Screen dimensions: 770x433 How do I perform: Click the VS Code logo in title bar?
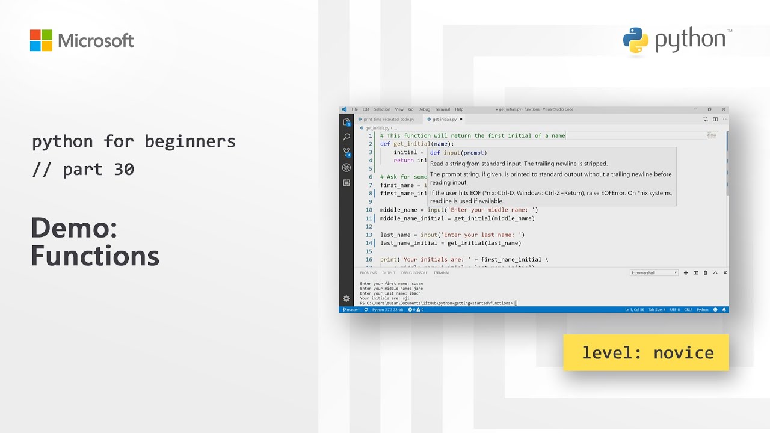[x=344, y=109]
